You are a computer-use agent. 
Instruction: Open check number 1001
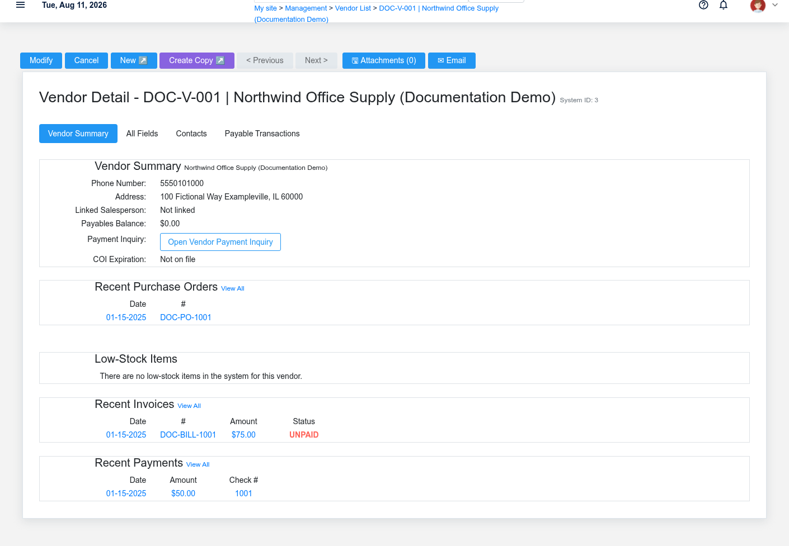point(243,493)
